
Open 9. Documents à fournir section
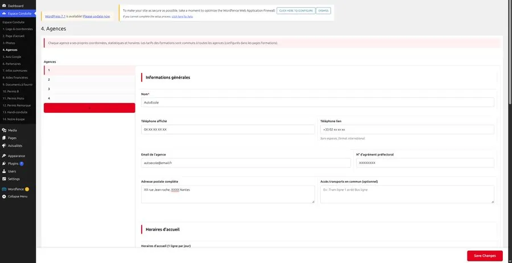(18, 84)
